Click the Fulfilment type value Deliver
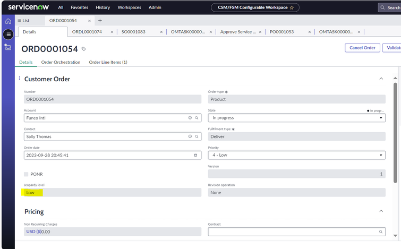The image size is (401, 249). [297, 136]
